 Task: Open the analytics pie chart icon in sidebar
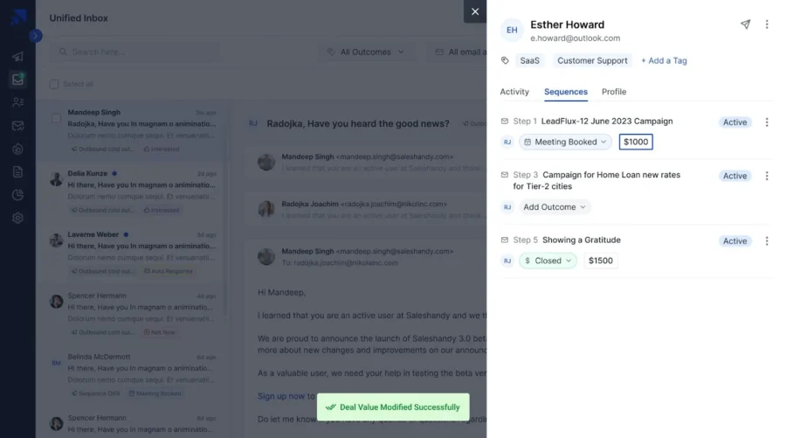pos(17,195)
